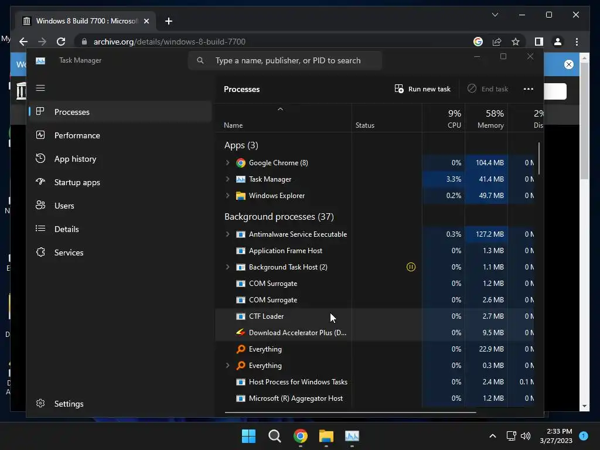
Task: Click the Startup apps gauge icon
Action: coord(40,182)
